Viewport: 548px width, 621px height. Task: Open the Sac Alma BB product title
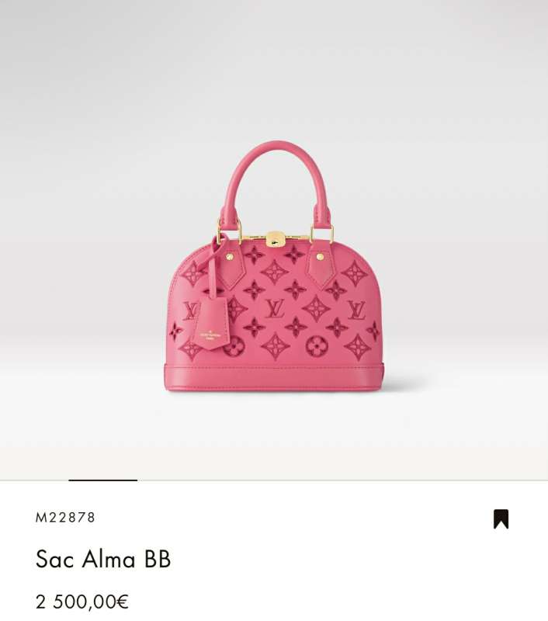(103, 559)
